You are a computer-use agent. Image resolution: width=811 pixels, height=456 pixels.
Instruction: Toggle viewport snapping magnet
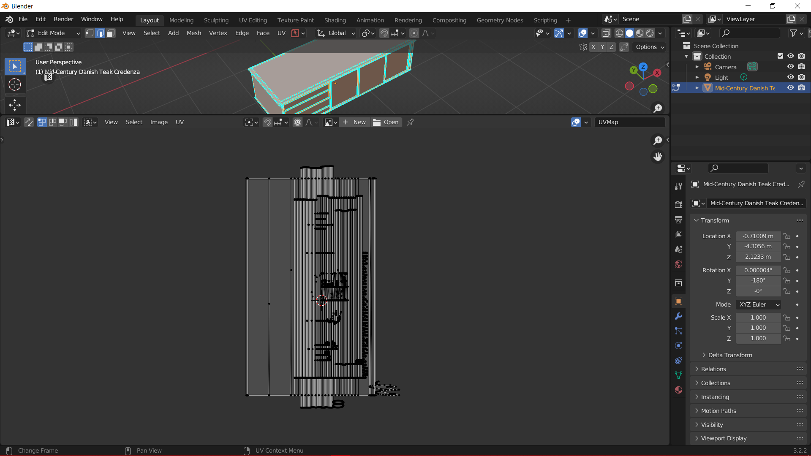pyautogui.click(x=384, y=33)
